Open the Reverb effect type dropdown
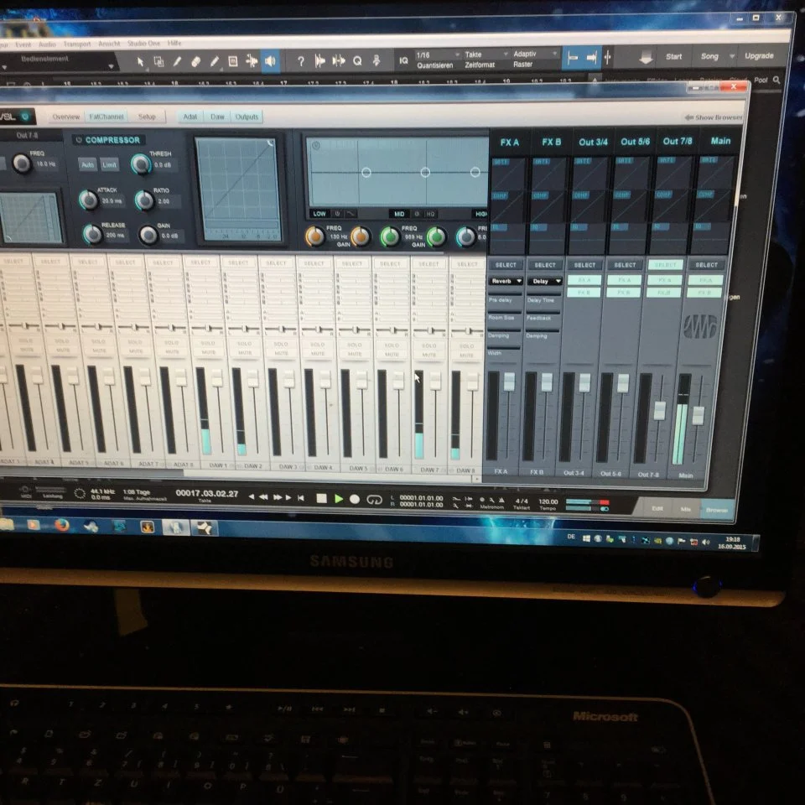805x805 pixels. (x=505, y=281)
